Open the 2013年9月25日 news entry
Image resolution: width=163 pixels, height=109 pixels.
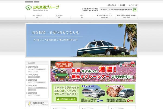34,77
